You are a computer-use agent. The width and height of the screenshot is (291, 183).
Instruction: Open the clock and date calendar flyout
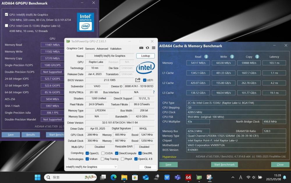click(x=273, y=177)
